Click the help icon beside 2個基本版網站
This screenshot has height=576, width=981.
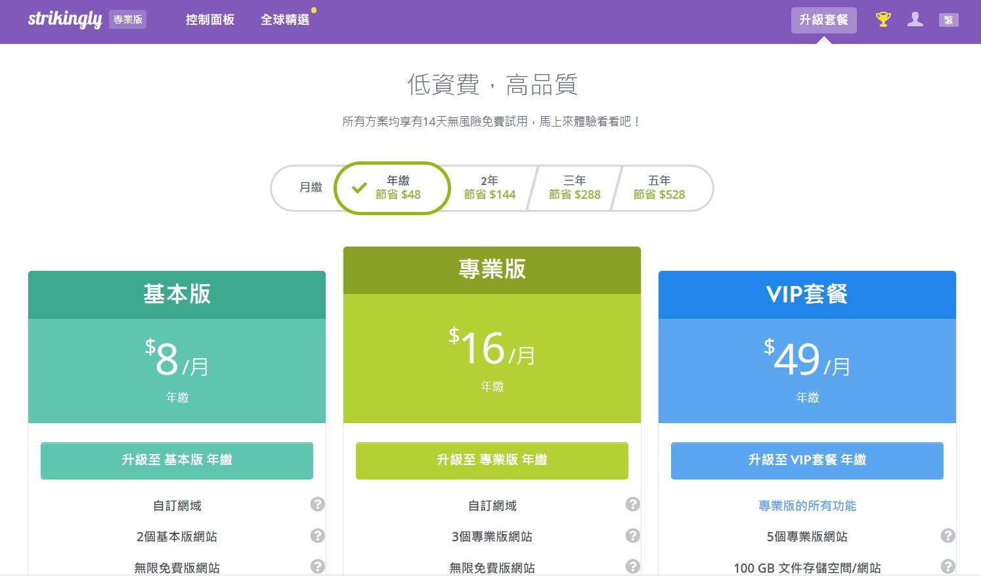(317, 536)
